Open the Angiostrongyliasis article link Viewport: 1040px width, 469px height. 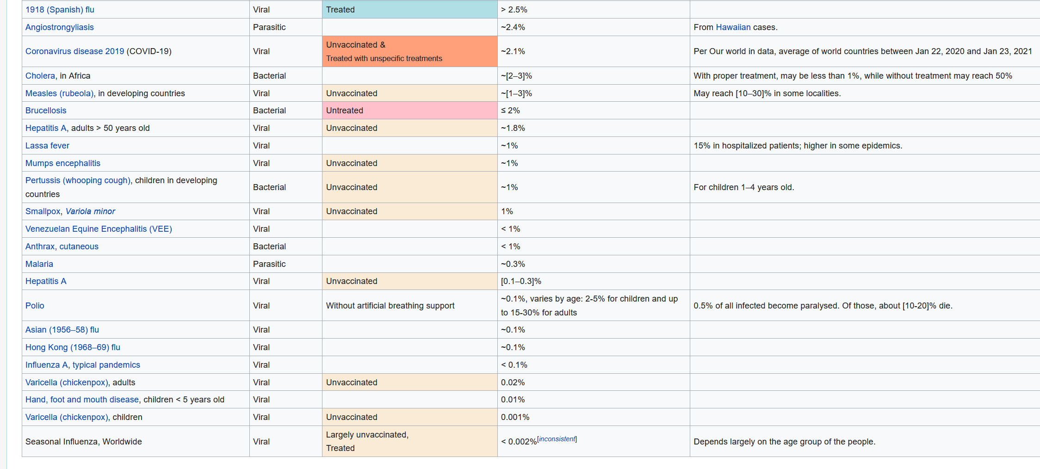click(59, 27)
